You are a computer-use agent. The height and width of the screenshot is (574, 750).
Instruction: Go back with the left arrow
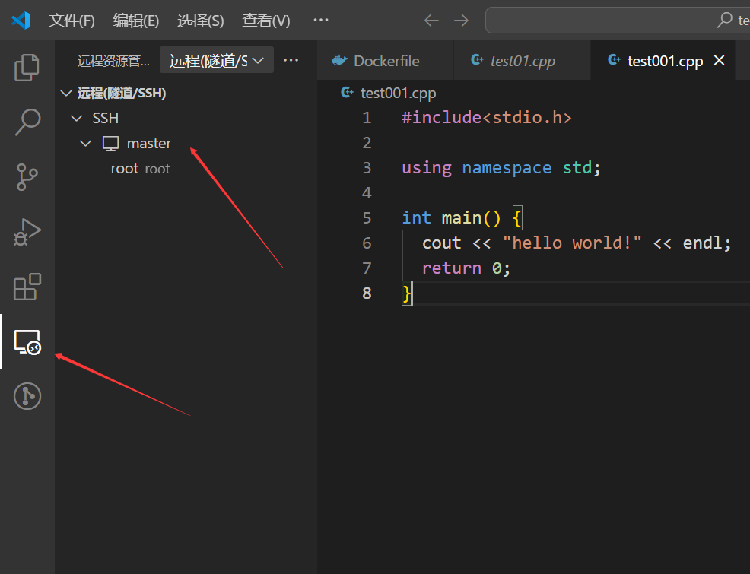click(x=431, y=20)
